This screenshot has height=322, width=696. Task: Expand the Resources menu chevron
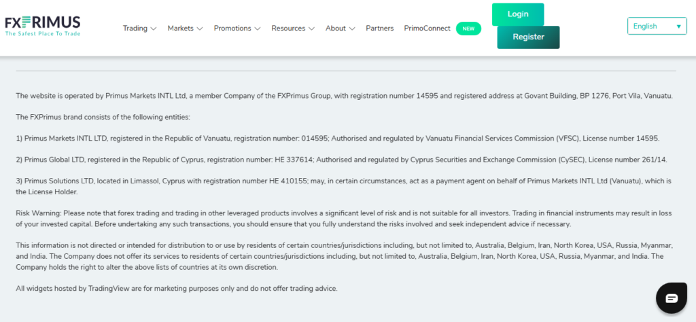click(311, 29)
